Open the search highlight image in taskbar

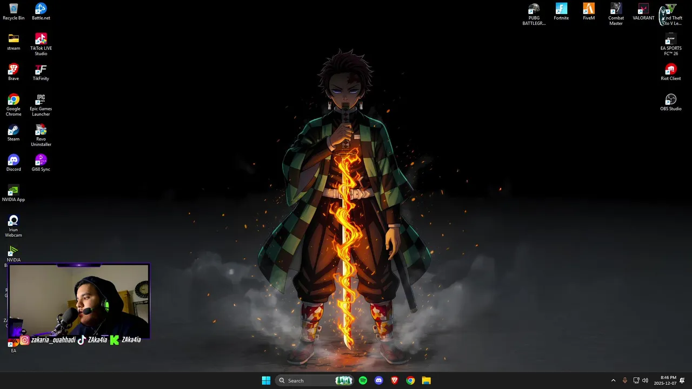tap(344, 380)
